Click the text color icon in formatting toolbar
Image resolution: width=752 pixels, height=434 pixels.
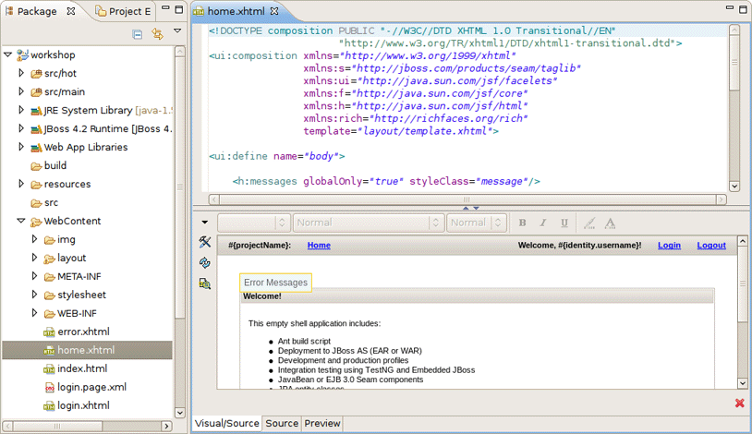[x=612, y=223]
